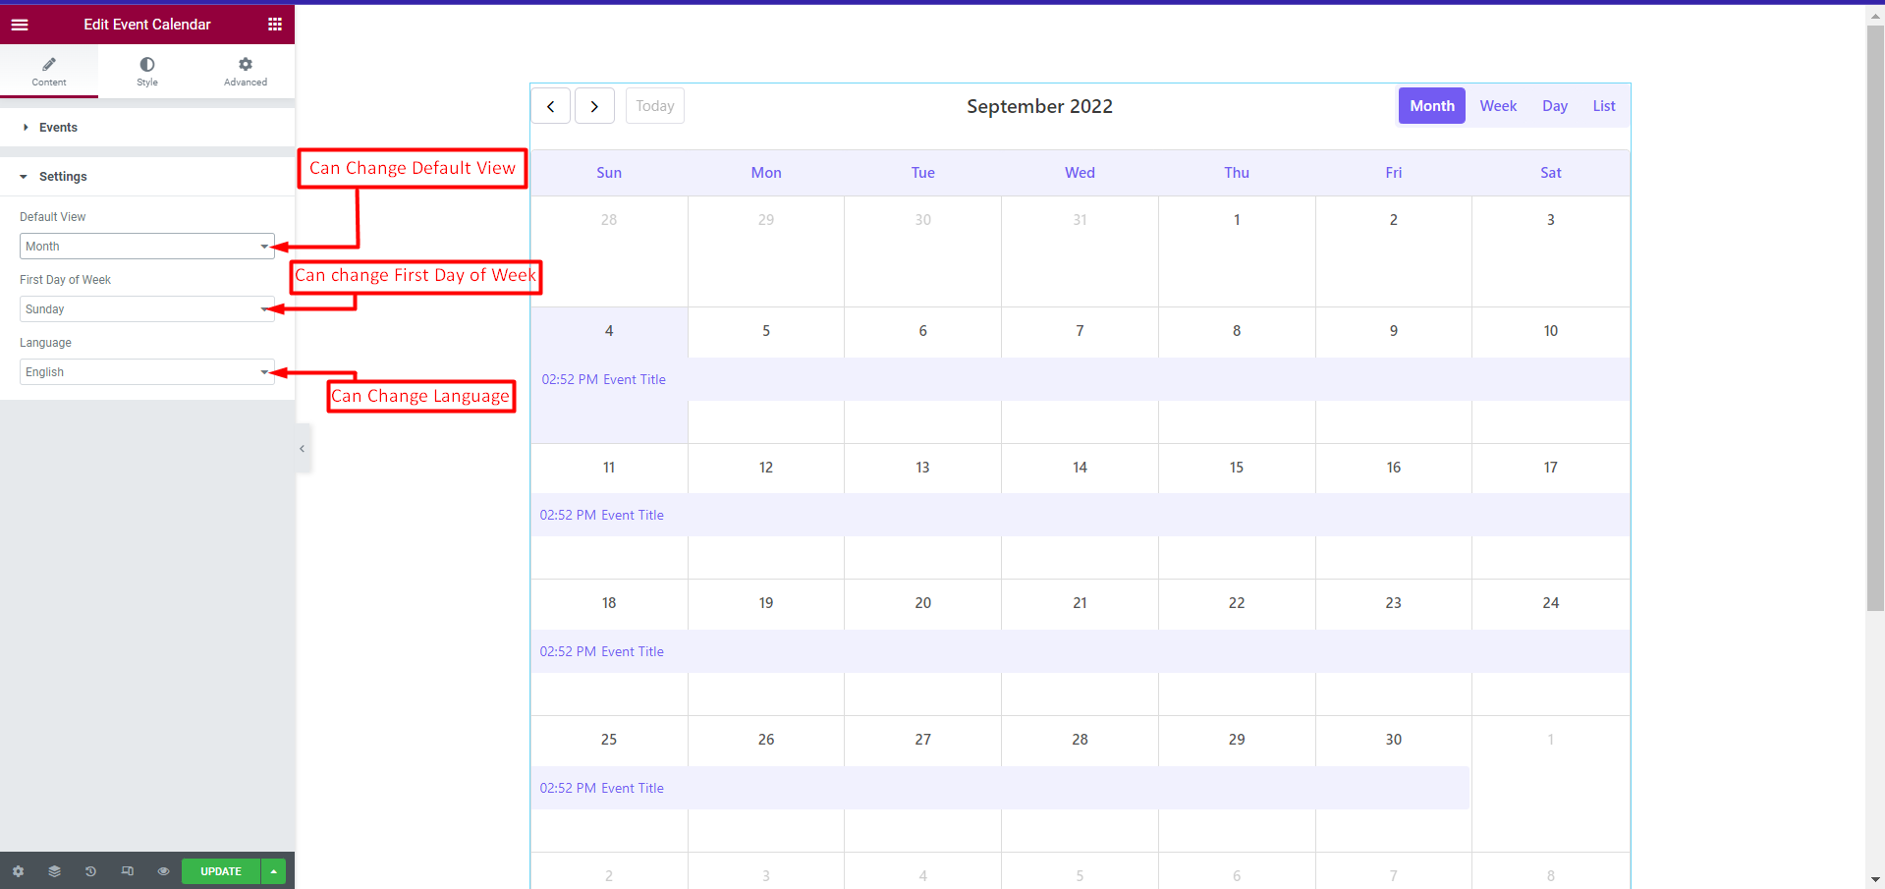Open save options arrow beside UPDATE

(274, 871)
